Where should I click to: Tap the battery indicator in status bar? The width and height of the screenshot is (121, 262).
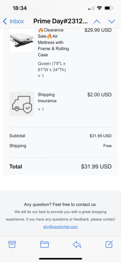pyautogui.click(x=109, y=8)
